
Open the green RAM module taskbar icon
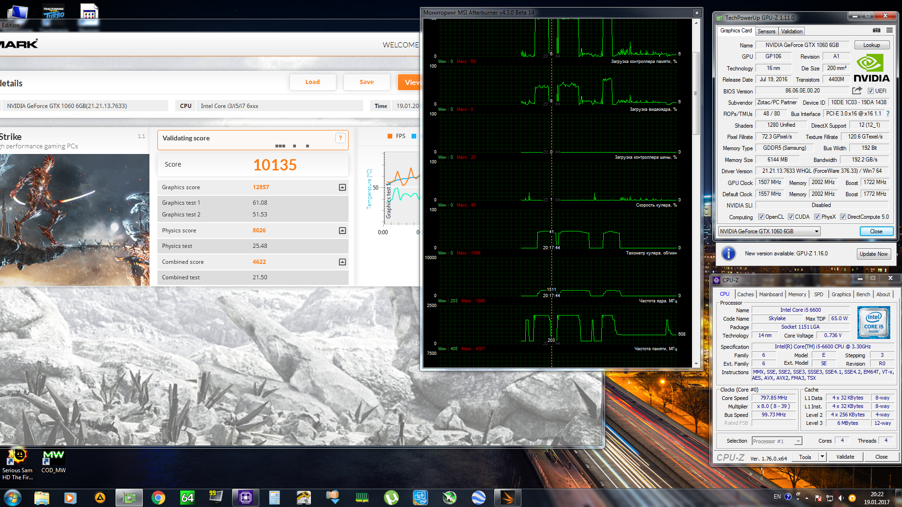point(362,498)
